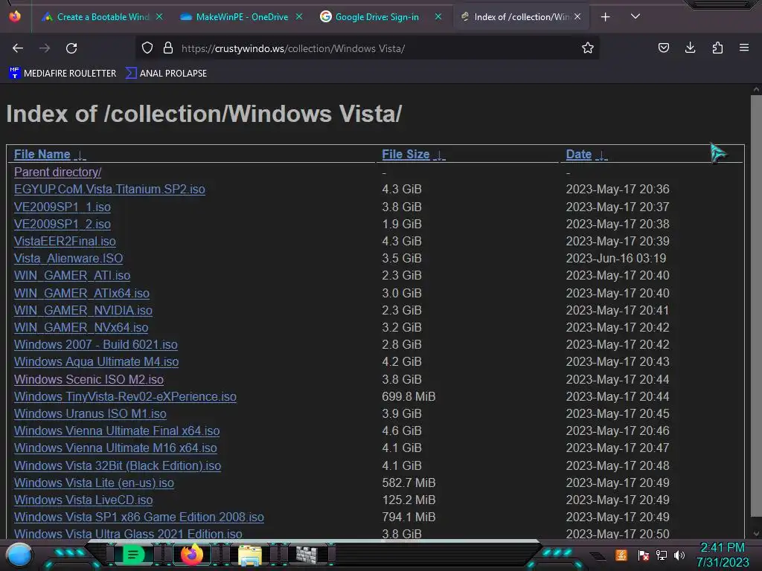Open the network tray icon

(x=662, y=555)
